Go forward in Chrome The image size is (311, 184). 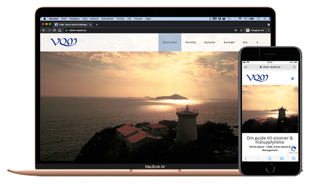tap(49, 30)
